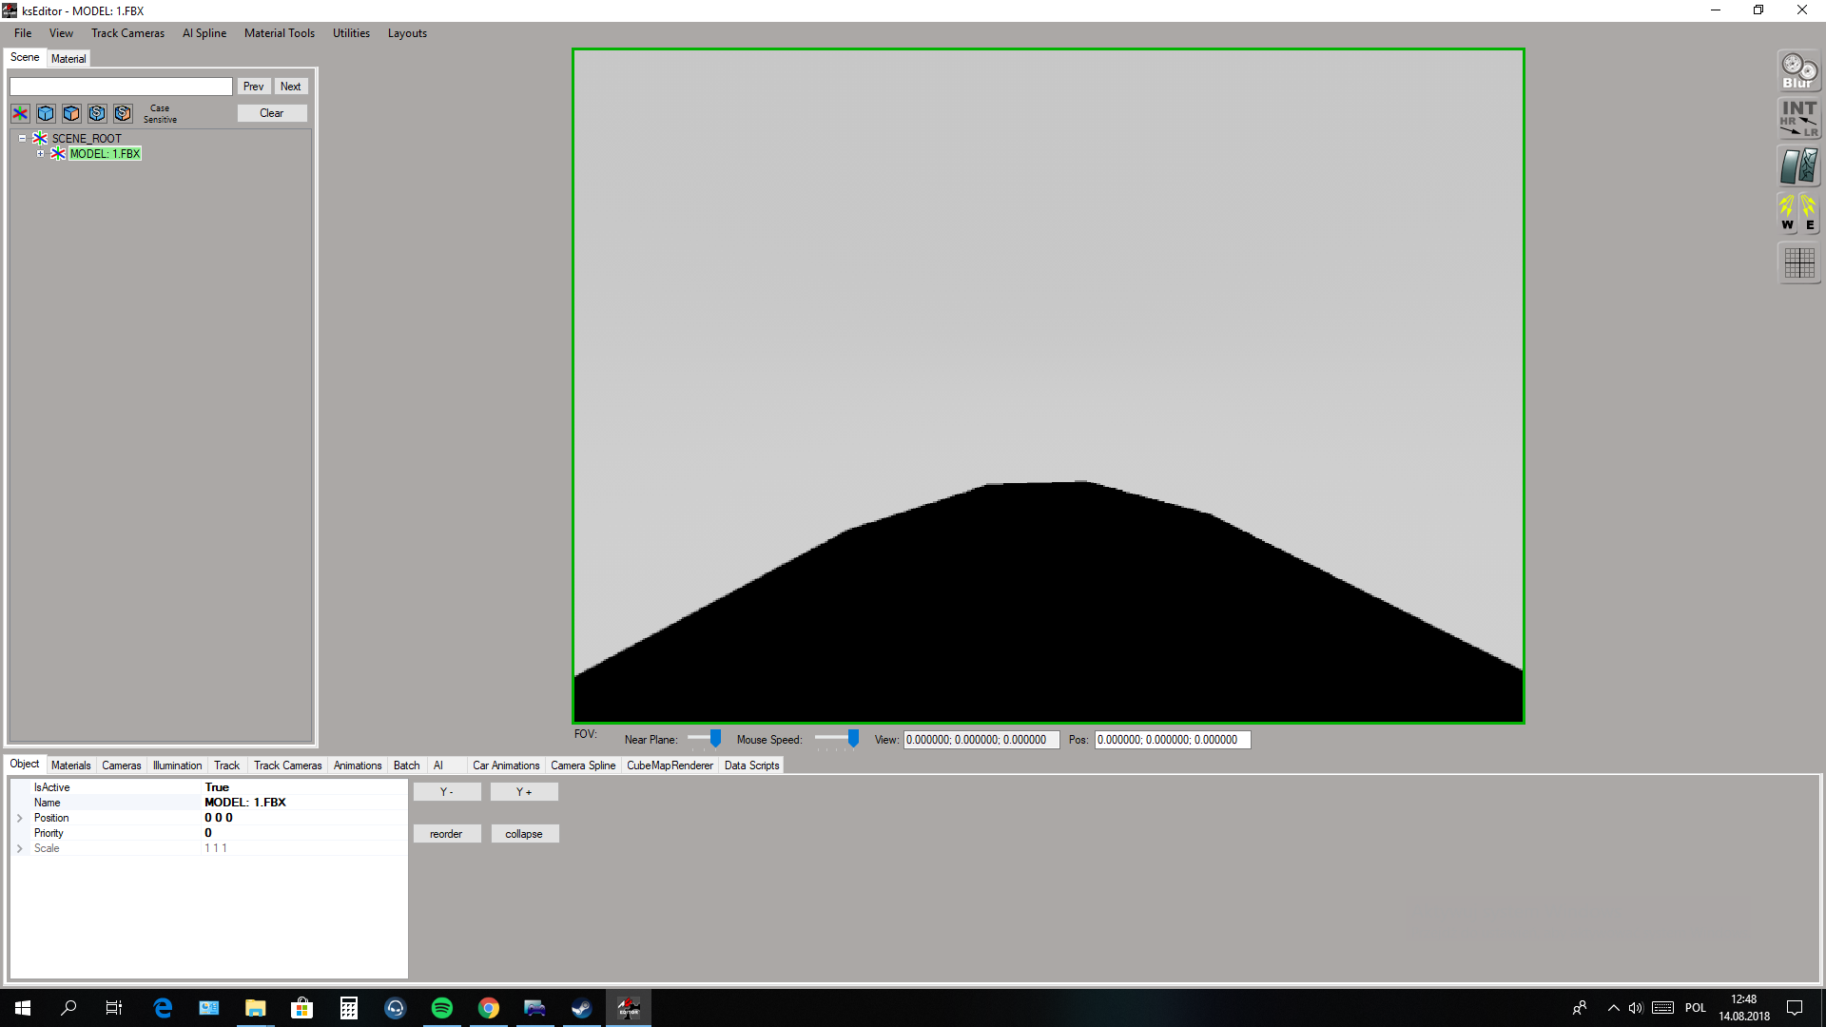Click the MODEL: 1.FBX axis node icon
The image size is (1826, 1027).
point(58,154)
